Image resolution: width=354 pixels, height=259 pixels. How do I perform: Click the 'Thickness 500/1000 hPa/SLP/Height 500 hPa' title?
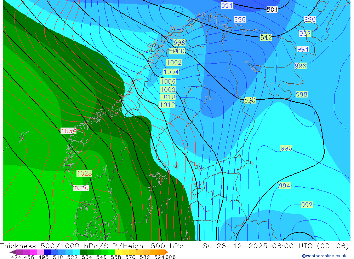92,246
